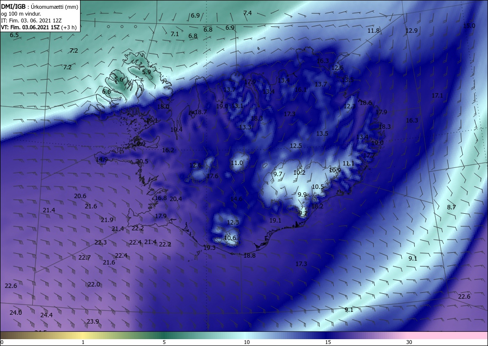488x346 pixels.
Task: Click the 13.1 value in northern Iceland
Action: pyautogui.click(x=237, y=105)
